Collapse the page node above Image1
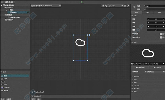The image size is (165, 100). [6, 10]
